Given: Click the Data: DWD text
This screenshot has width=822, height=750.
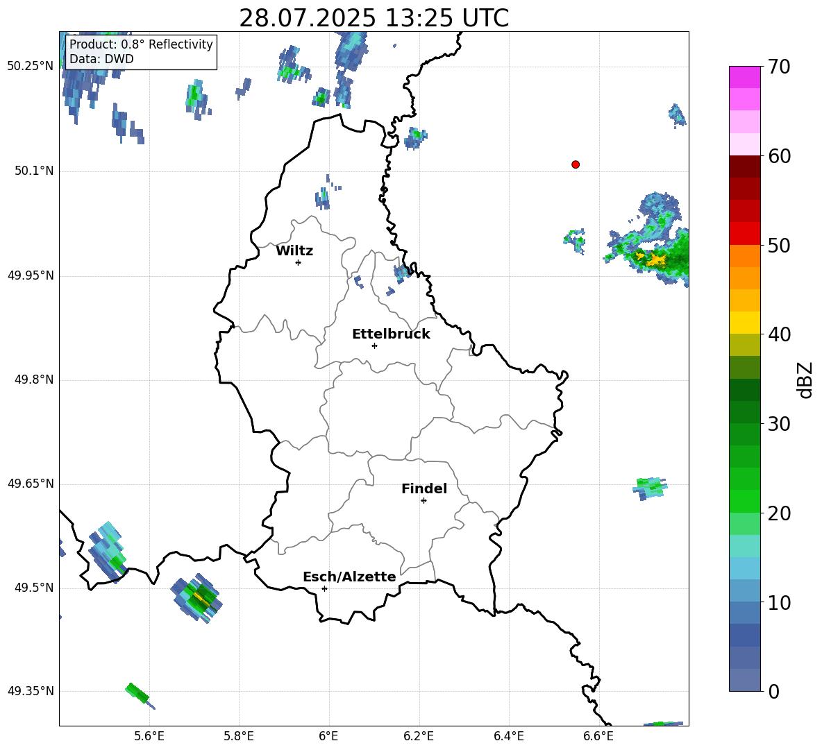Looking at the screenshot, I should (101, 59).
